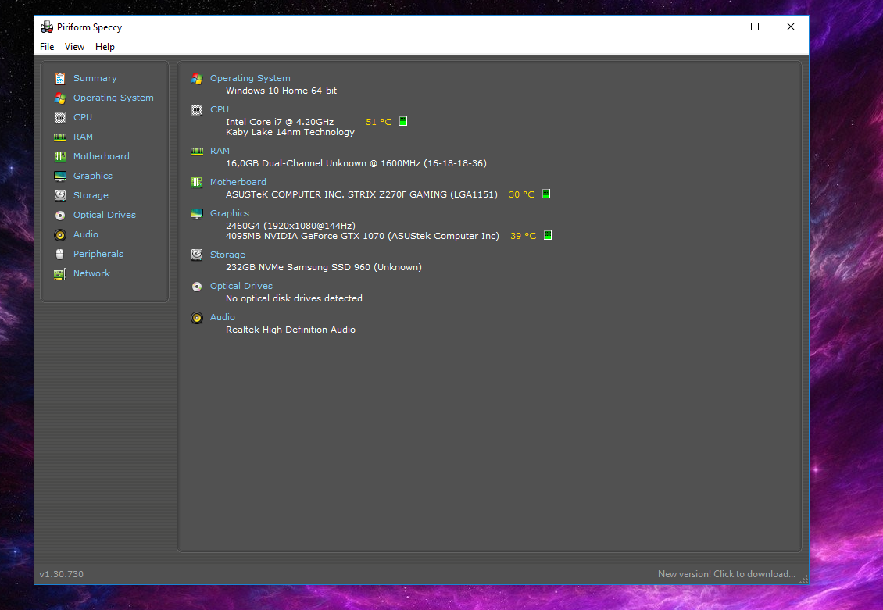Select the RAM sidebar icon

click(x=60, y=137)
